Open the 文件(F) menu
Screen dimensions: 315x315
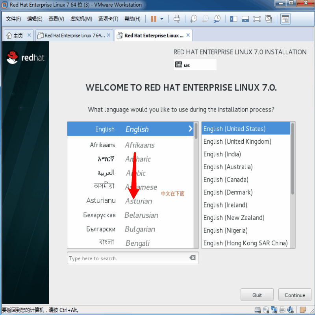click(x=13, y=19)
